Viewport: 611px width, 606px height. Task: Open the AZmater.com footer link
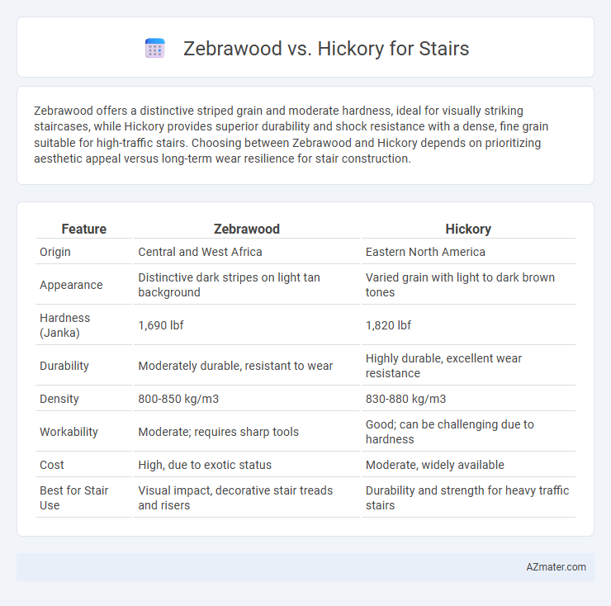coord(556,566)
